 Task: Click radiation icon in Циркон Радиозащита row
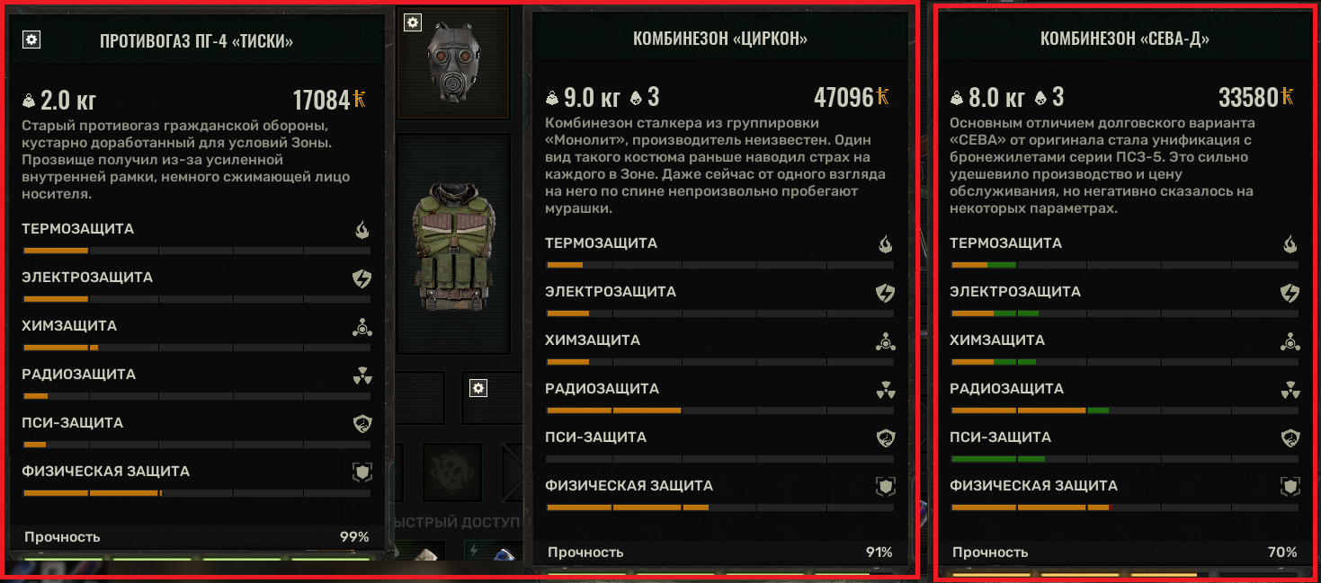(885, 390)
